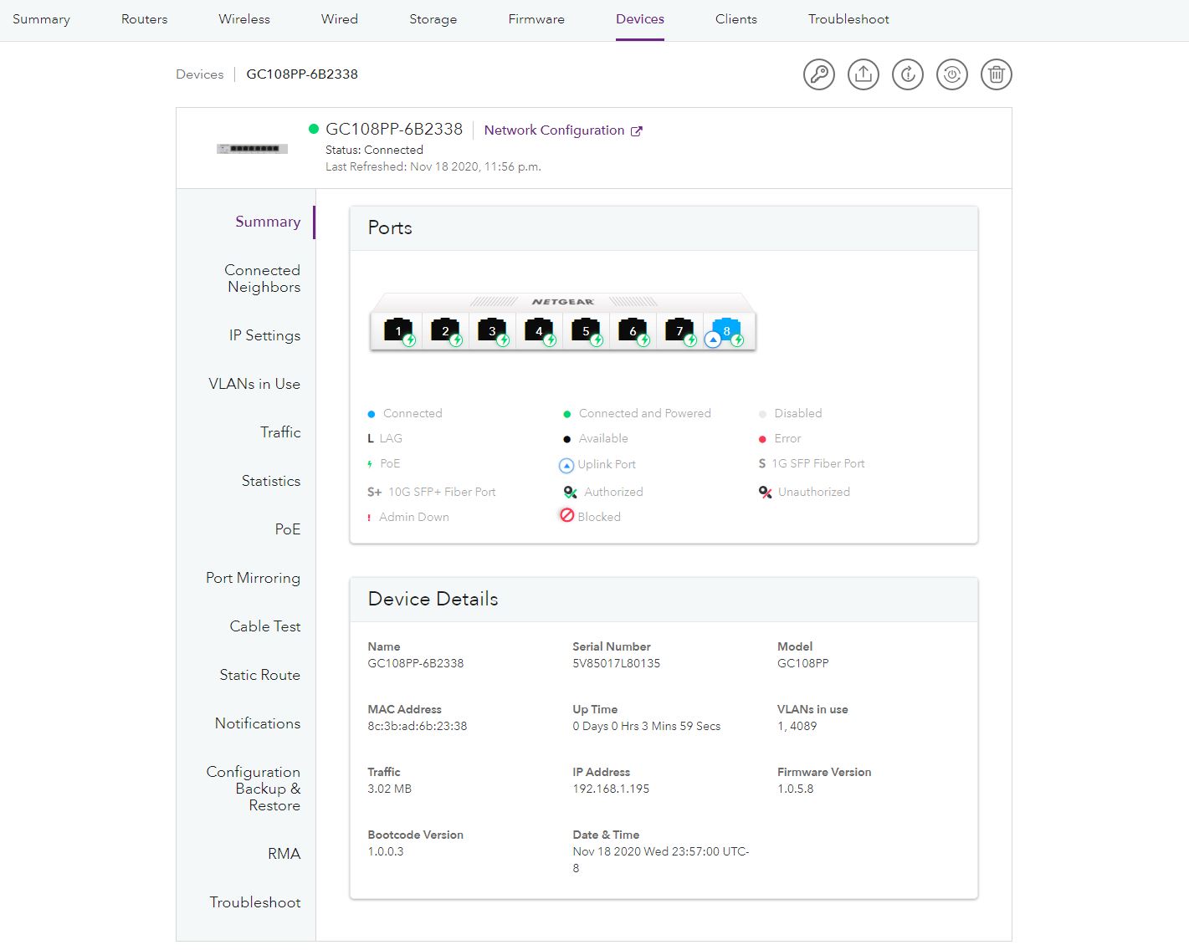The width and height of the screenshot is (1189, 950).
Task: Select port 1 on the switch diagram
Action: [398, 330]
